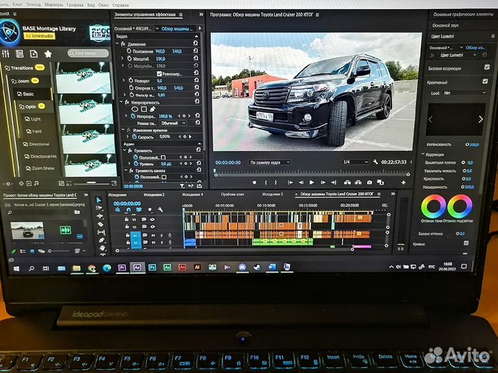Open the 1/4 playback resolution dropdown
Viewport: 498px width, 373px height.
pyautogui.click(x=351, y=162)
